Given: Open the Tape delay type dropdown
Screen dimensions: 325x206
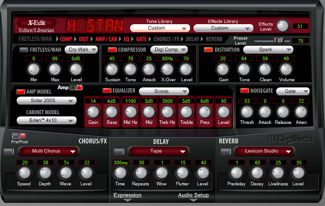Looking at the screenshot, I should [159, 151].
